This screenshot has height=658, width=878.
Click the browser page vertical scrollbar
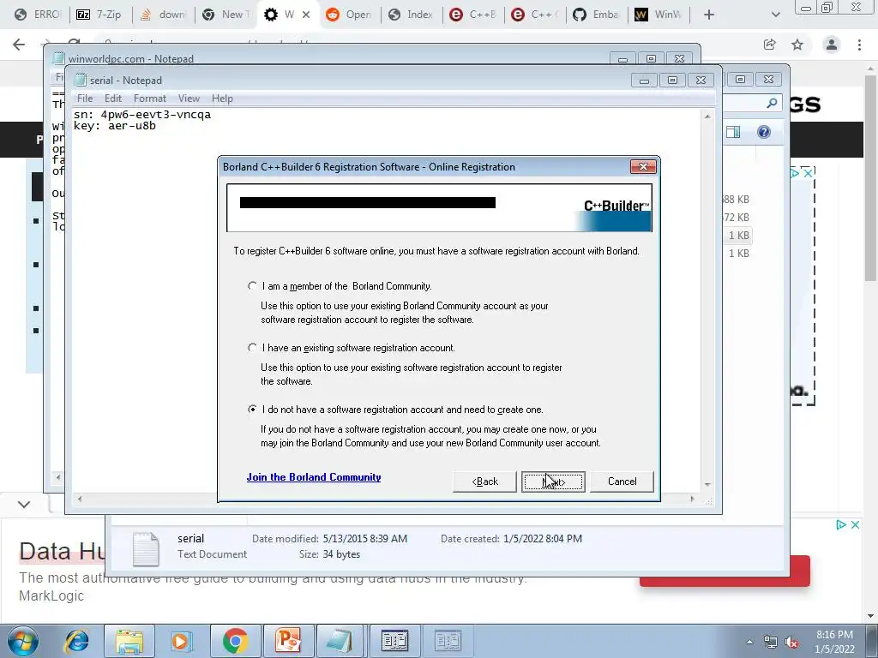tap(871, 179)
